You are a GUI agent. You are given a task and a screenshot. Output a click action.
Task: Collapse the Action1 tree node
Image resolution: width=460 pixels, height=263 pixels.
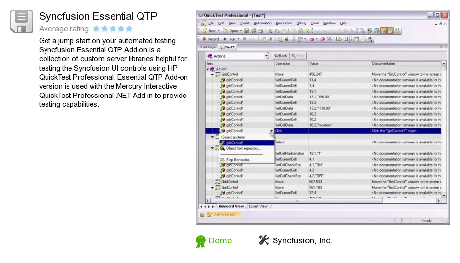pos(207,69)
